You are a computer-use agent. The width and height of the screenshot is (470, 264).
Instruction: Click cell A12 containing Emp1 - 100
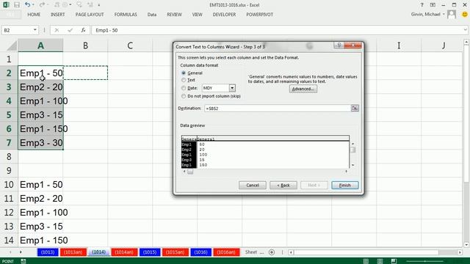[40, 213]
